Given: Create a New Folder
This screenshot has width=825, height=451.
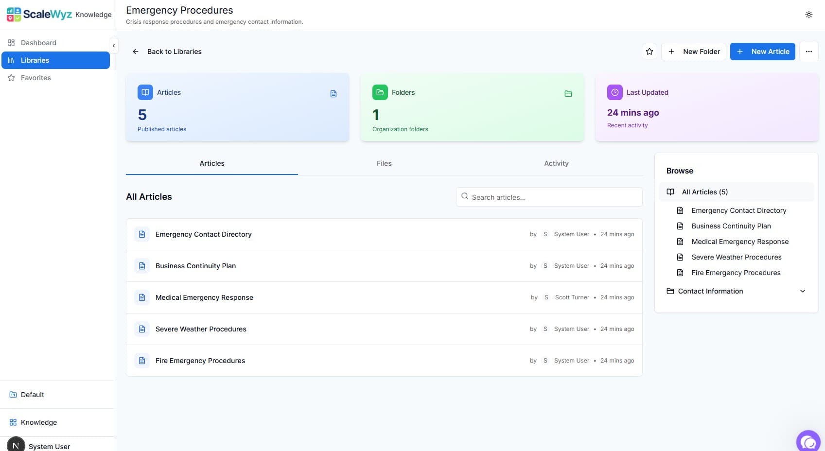Looking at the screenshot, I should pyautogui.click(x=694, y=52).
